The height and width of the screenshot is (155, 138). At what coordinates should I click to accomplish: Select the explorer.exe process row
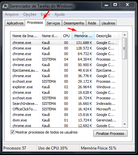coord(65,87)
